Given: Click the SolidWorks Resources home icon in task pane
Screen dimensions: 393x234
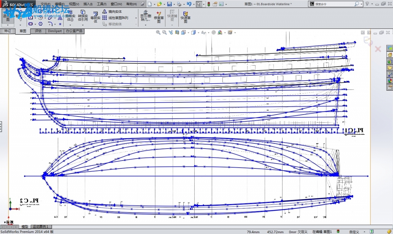Looking at the screenshot, I should (x=390, y=55).
